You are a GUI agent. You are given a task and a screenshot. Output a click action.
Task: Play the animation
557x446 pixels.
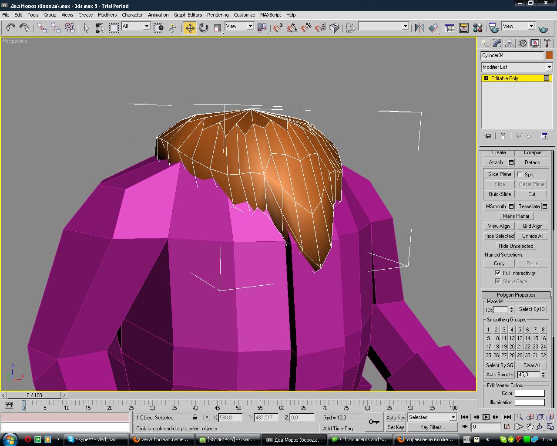coord(486,417)
